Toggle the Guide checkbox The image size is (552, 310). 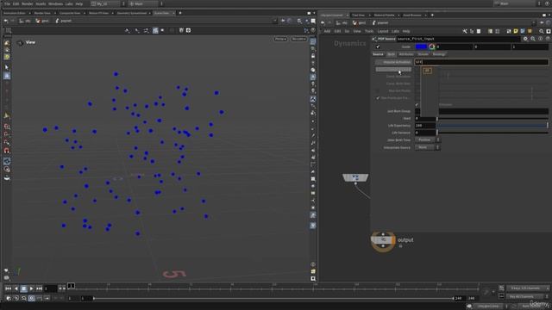[x=378, y=46]
